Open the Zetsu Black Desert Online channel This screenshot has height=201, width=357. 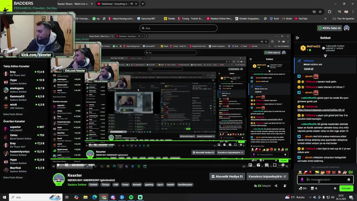[x=24, y=137]
